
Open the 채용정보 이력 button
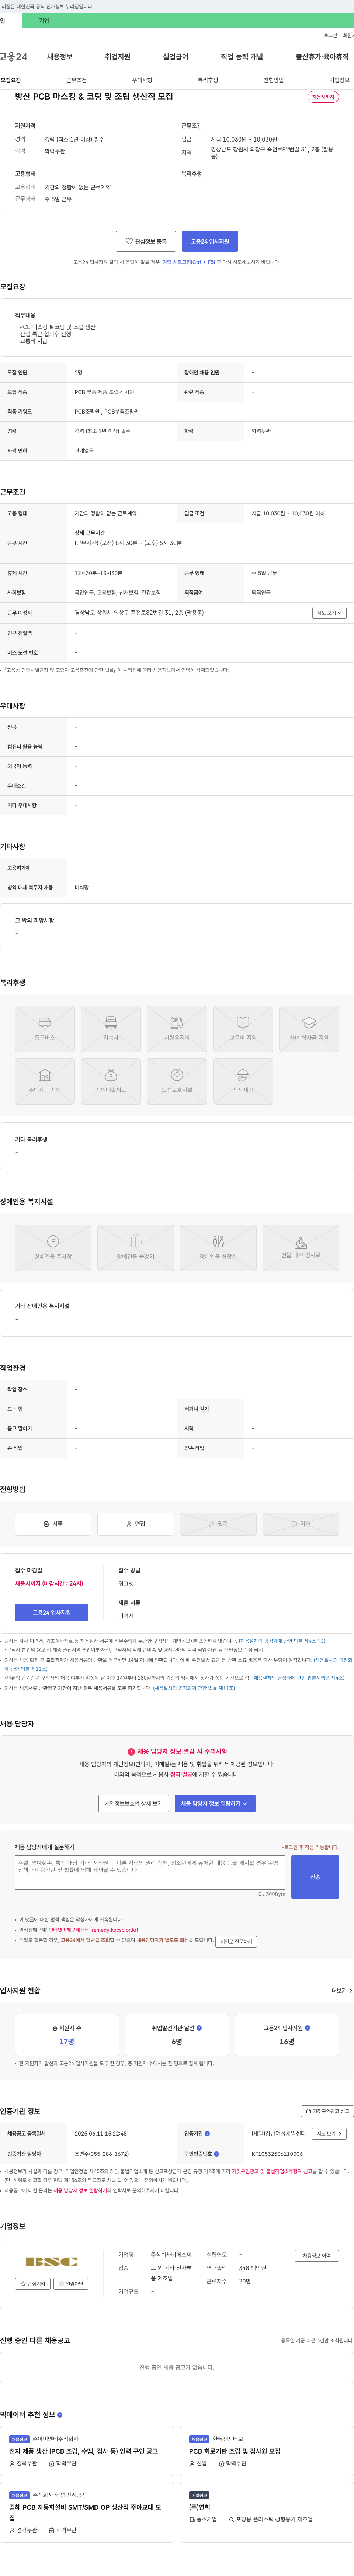[x=317, y=2256]
